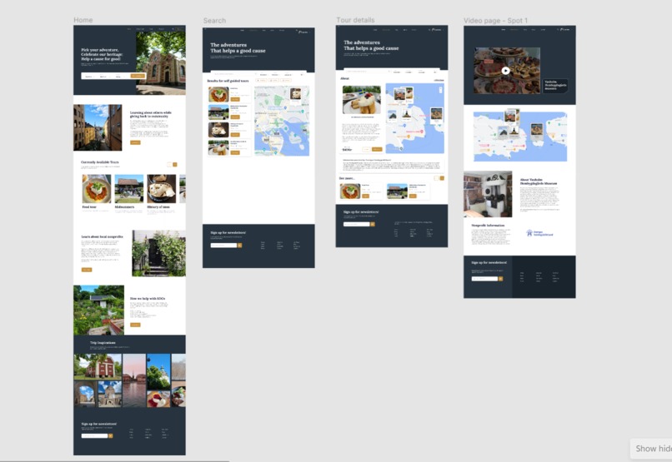Screen dimensions: 672x462
Task: Click the map in Video page frame
Action: 520,137
